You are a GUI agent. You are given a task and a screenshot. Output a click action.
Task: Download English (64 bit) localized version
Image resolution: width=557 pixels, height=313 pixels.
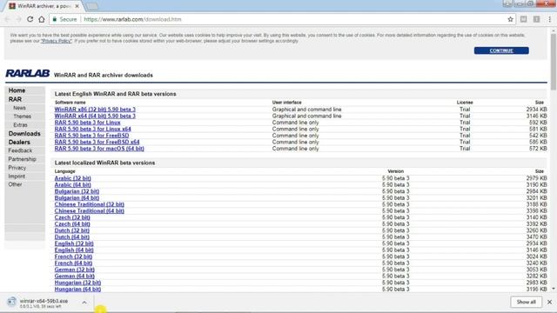point(74,250)
